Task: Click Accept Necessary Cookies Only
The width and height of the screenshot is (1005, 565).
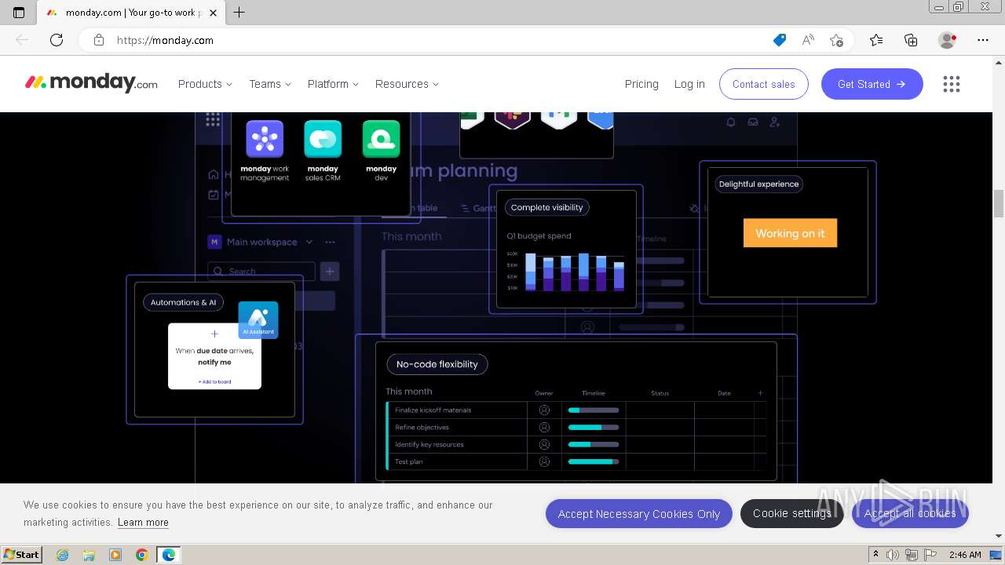Action: click(639, 514)
